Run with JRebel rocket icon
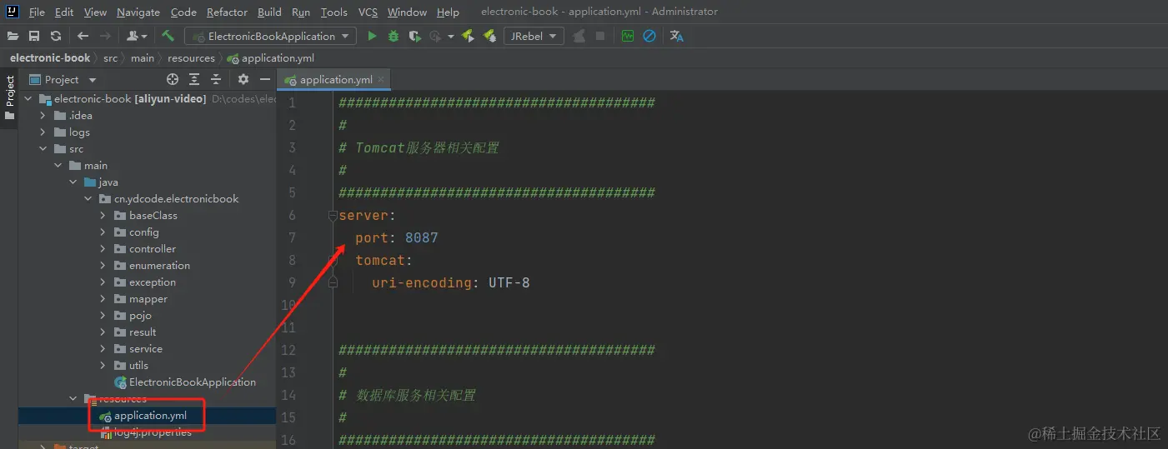Image resolution: width=1168 pixels, height=449 pixels. point(468,36)
